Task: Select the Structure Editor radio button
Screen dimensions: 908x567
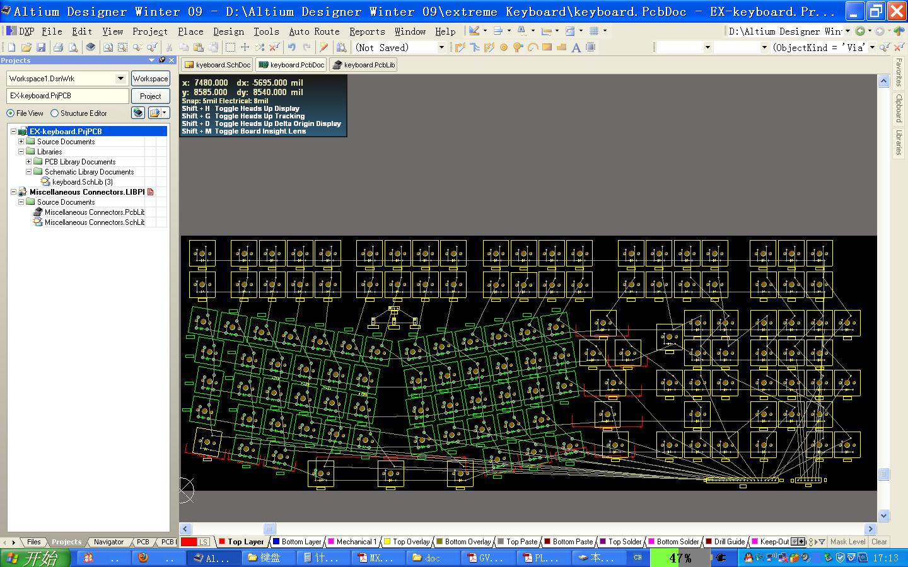Action: point(54,113)
